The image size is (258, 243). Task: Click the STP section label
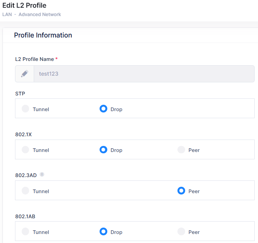20,93
